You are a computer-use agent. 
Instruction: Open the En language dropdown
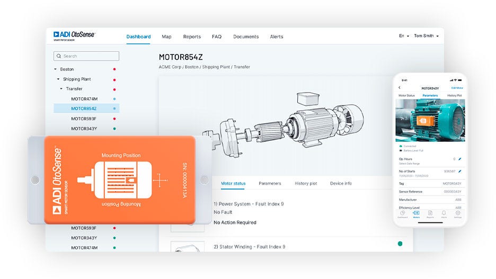[404, 35]
